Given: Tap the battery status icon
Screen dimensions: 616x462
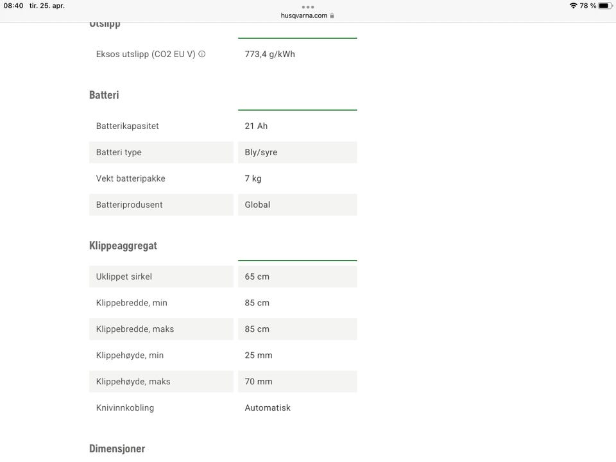Looking at the screenshot, I should pyautogui.click(x=605, y=6).
